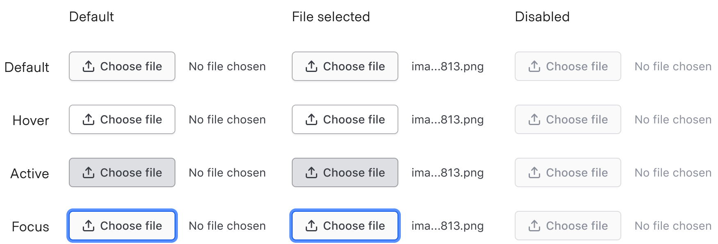Select the Active state Choose file button
This screenshot has width=718, height=244.
click(122, 172)
